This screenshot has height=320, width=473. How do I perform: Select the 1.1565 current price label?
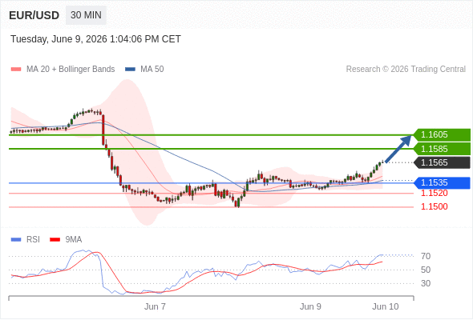(x=442, y=163)
